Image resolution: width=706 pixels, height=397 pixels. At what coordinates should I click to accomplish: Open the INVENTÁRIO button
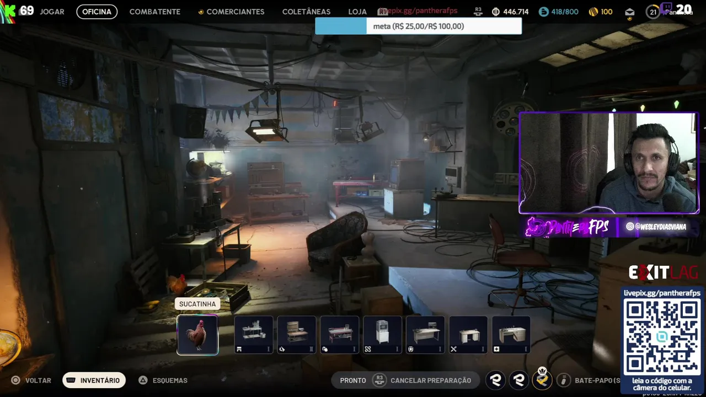point(94,380)
